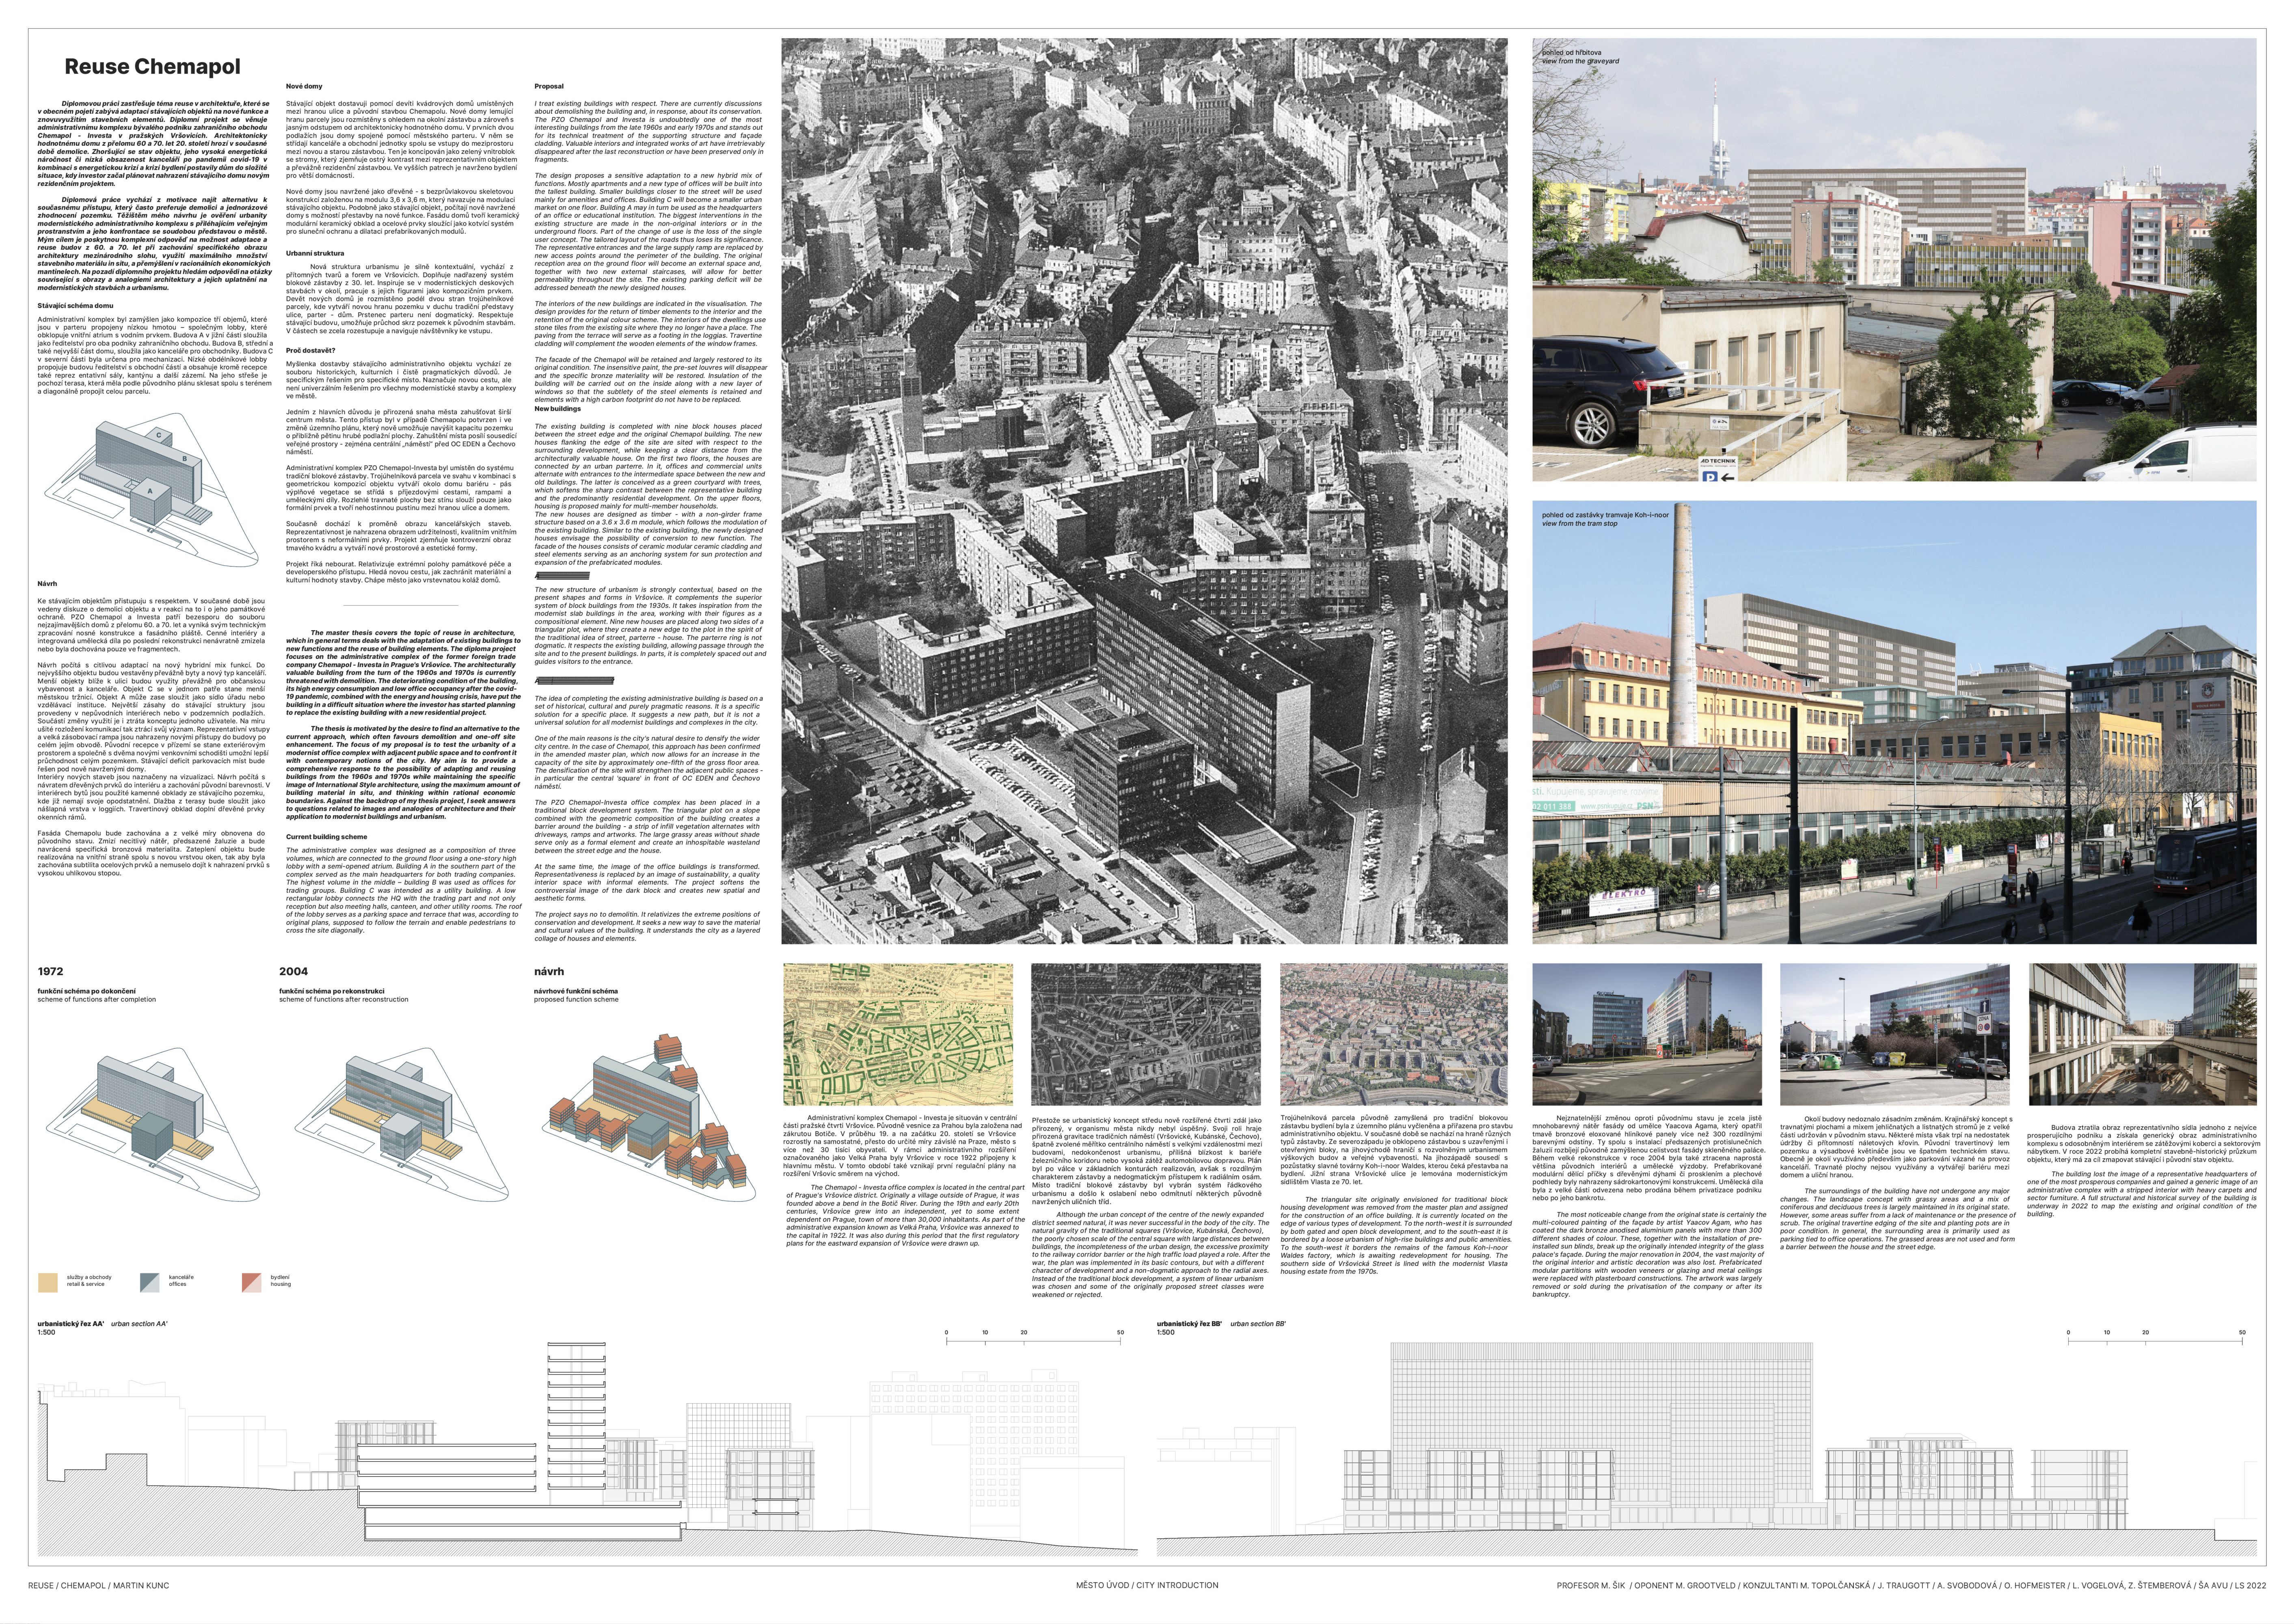Click the Current building scheme heading

coord(326,837)
